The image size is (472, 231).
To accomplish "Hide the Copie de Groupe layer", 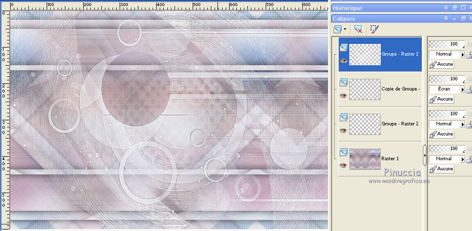I will pyautogui.click(x=343, y=96).
